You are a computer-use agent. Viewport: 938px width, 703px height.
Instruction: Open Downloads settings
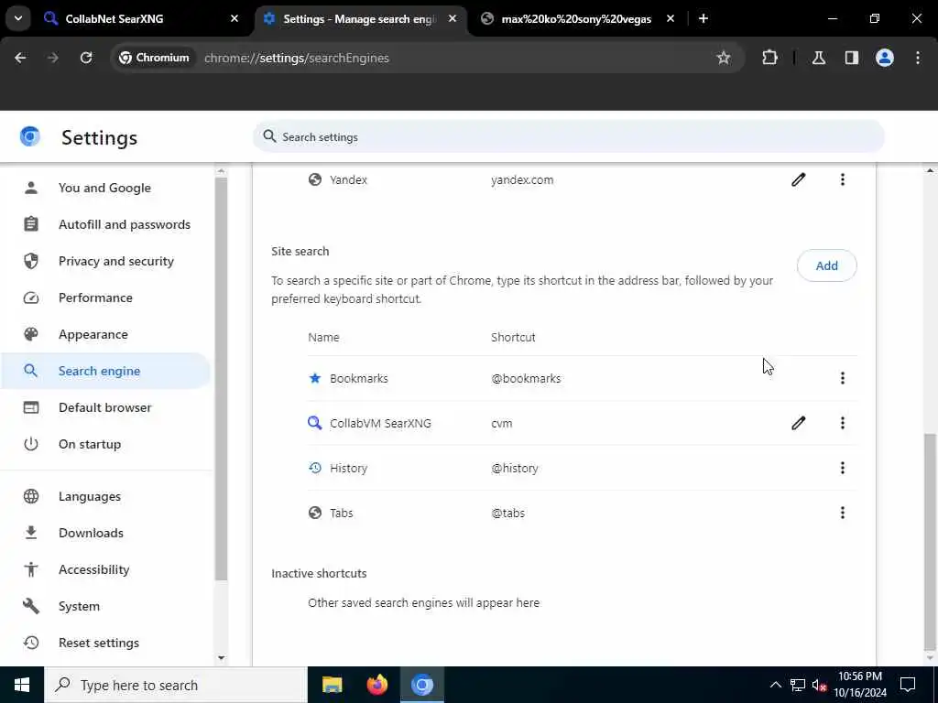(x=105, y=533)
